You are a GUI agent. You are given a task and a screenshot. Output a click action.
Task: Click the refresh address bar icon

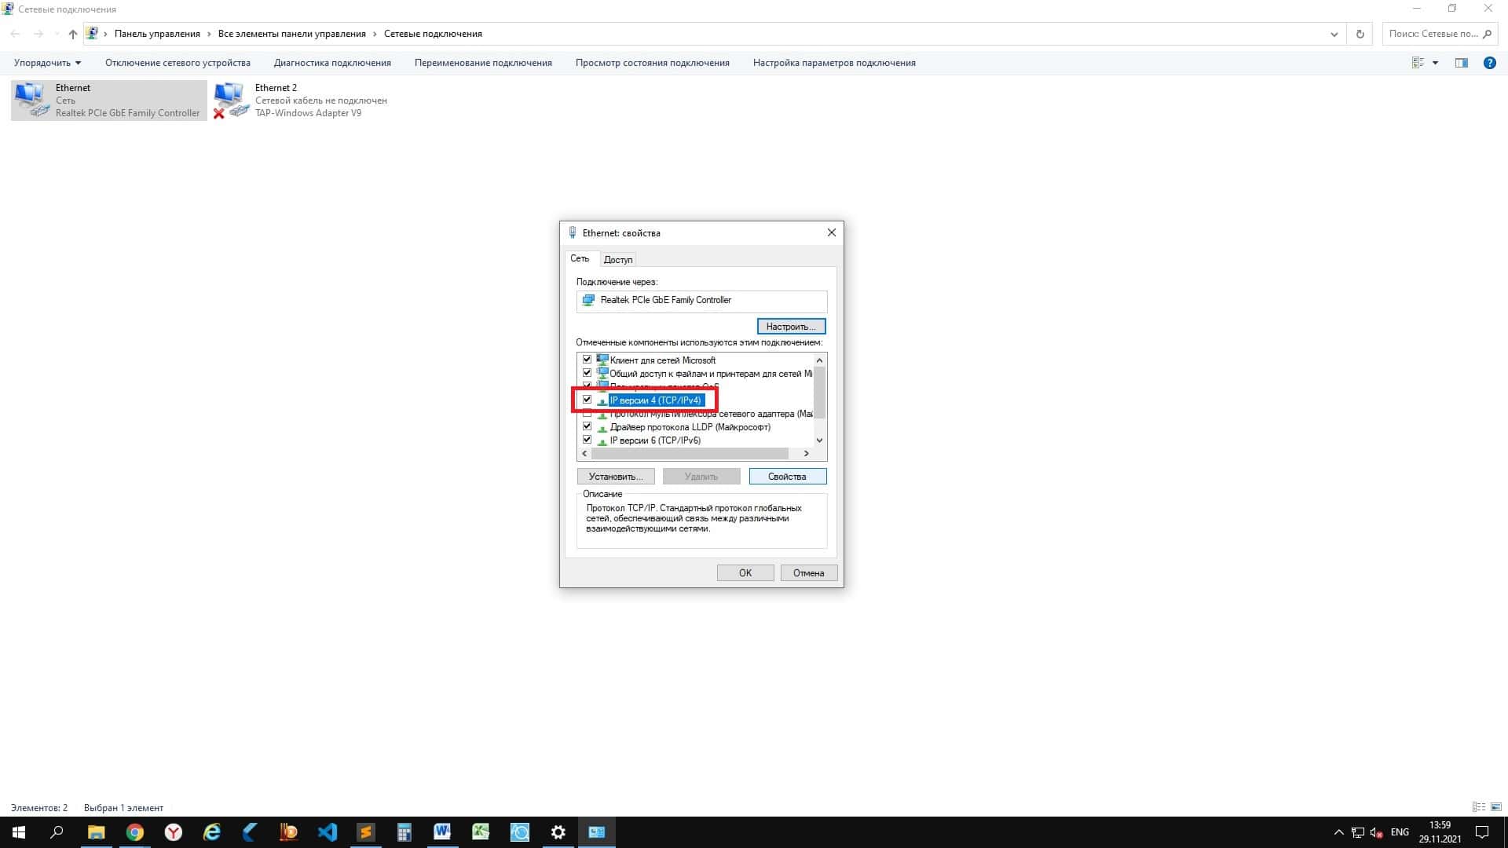click(1360, 34)
